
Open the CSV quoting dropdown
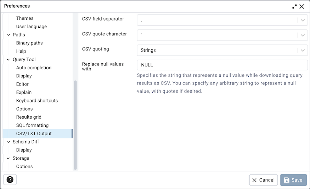pos(303,50)
